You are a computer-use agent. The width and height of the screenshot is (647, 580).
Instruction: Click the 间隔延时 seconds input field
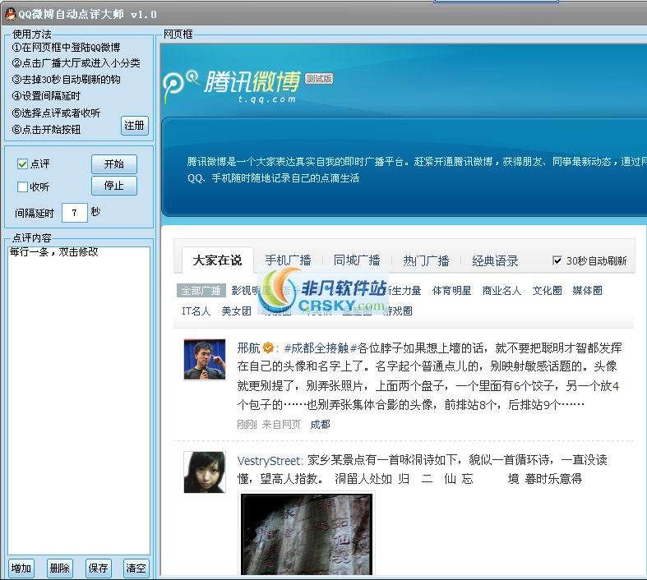(x=74, y=213)
